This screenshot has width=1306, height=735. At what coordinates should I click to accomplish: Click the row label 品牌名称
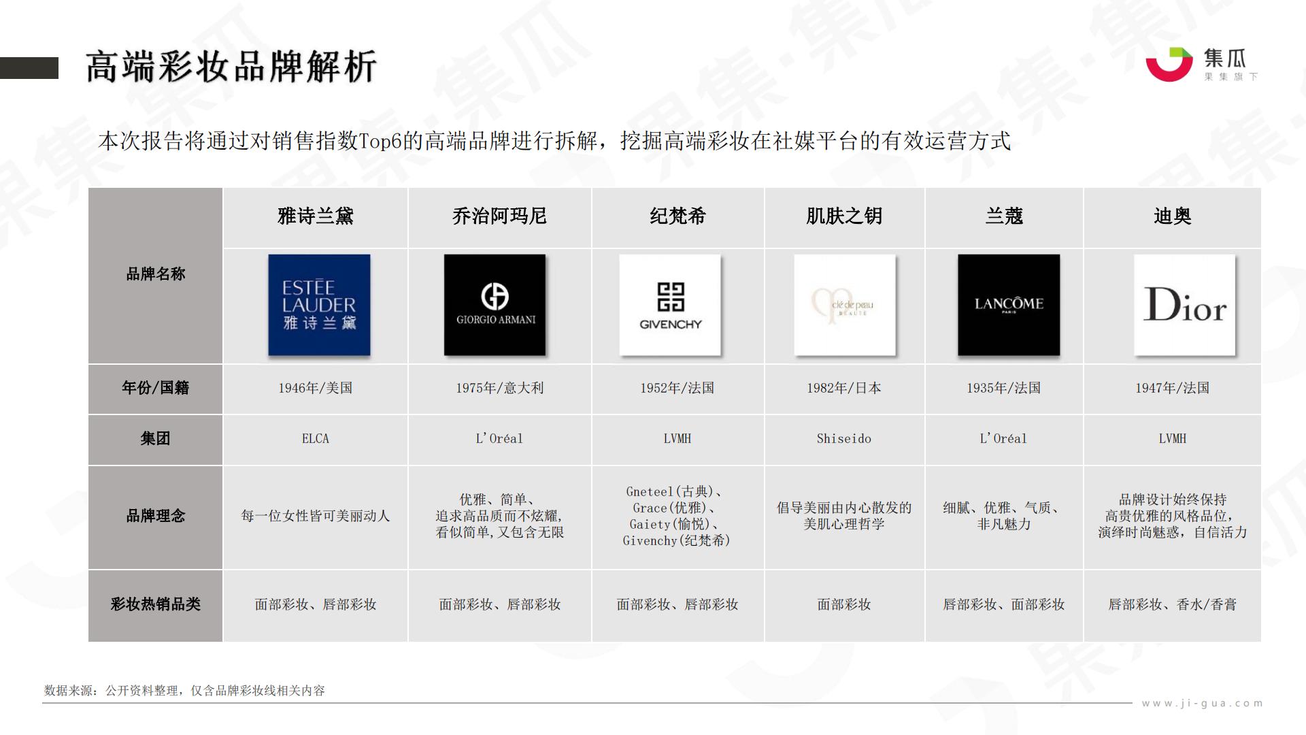156,274
